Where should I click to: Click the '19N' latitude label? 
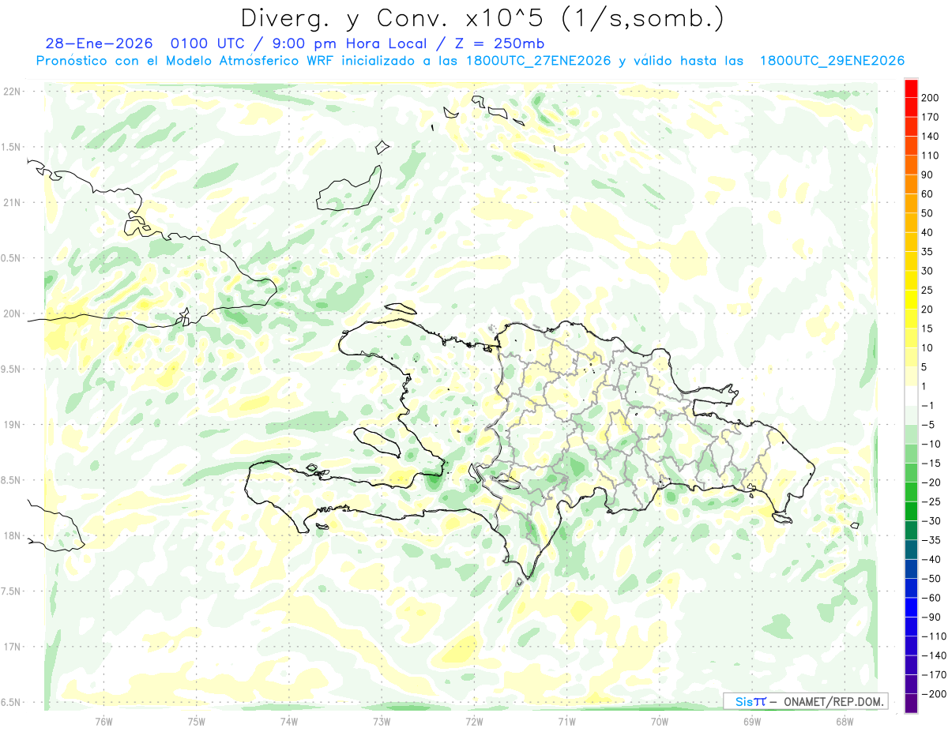(x=12, y=425)
